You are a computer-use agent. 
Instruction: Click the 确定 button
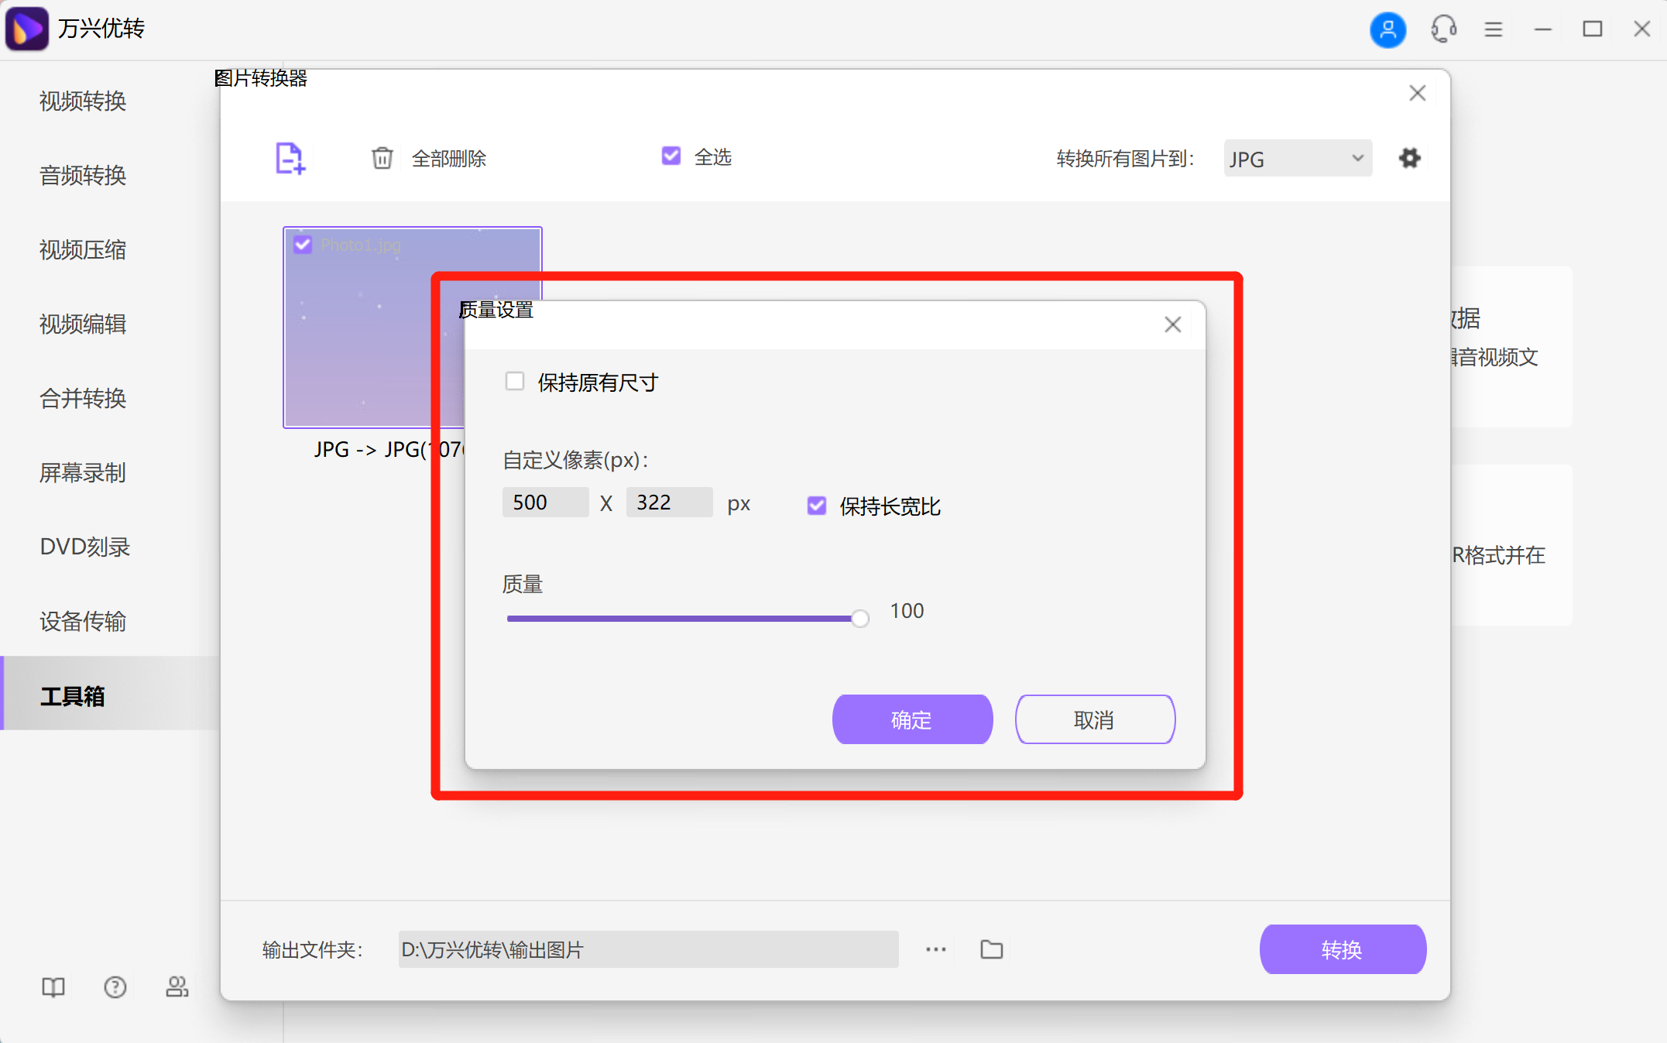[911, 719]
